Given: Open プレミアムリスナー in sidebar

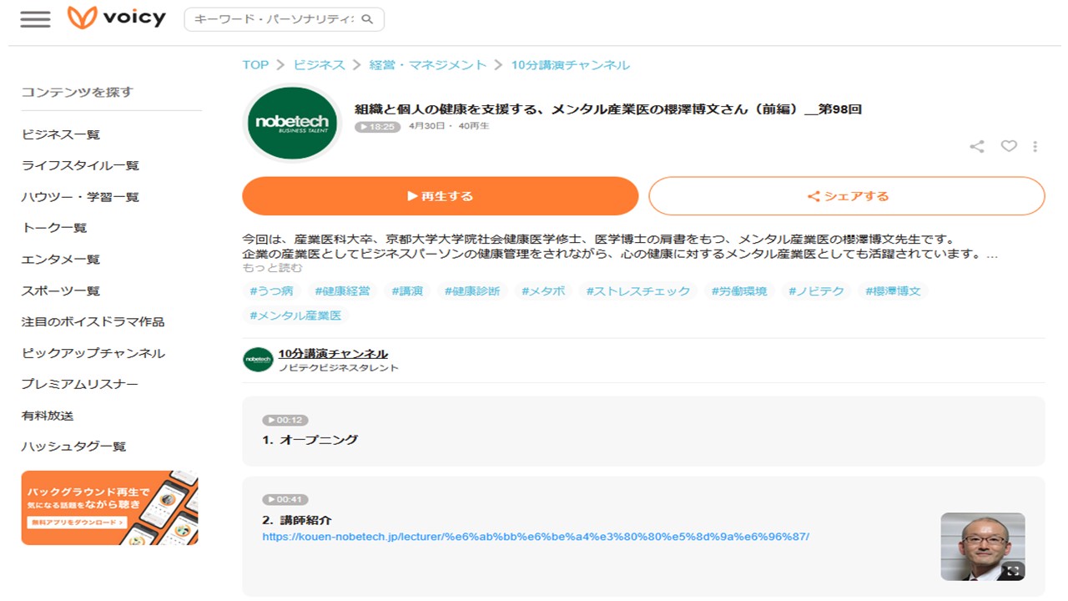Looking at the screenshot, I should point(80,384).
